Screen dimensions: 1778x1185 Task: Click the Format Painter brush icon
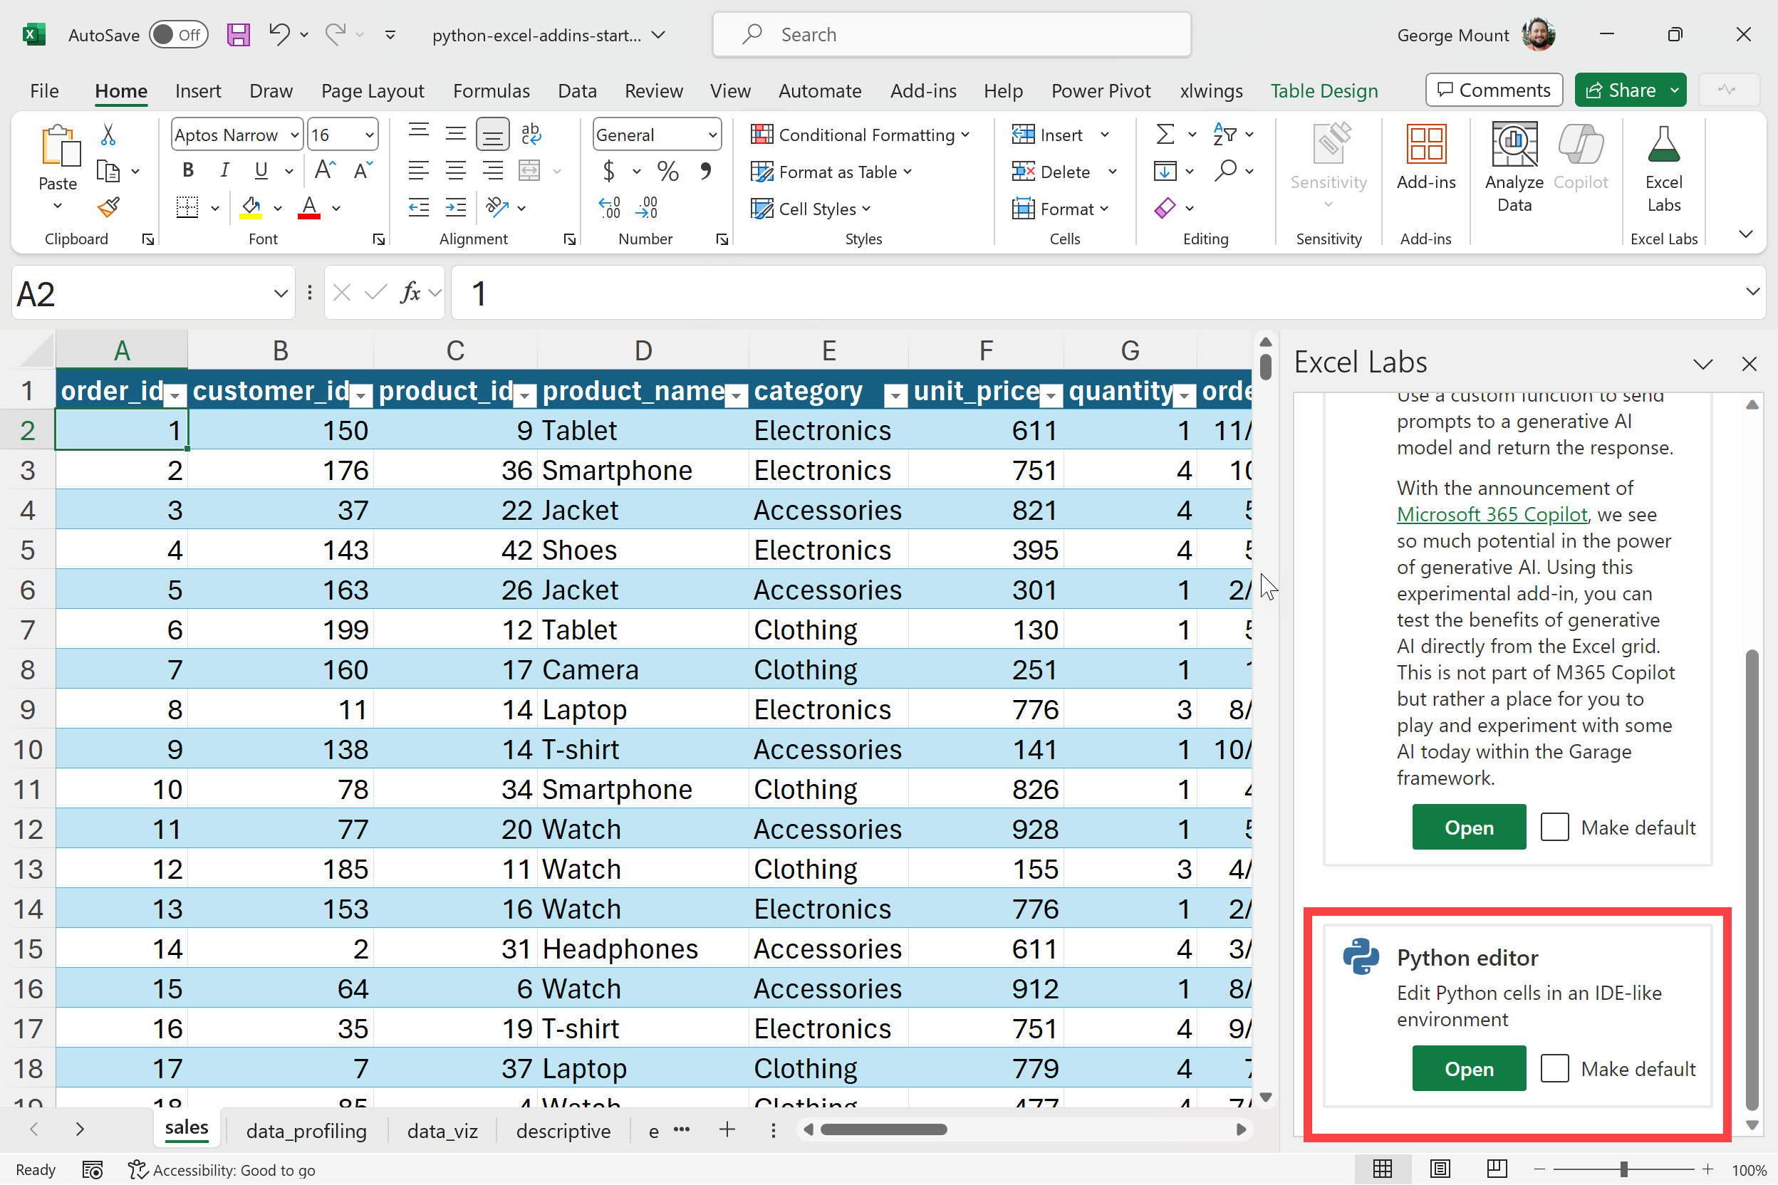tap(109, 208)
